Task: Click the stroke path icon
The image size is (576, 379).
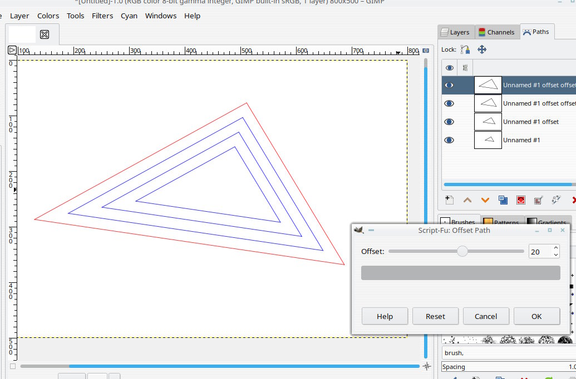Action: pos(556,200)
